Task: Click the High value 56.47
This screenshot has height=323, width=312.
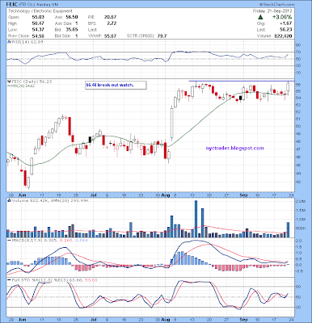Action: (38, 23)
